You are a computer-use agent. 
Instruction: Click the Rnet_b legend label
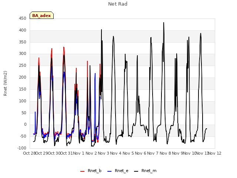pyautogui.click(x=94, y=171)
